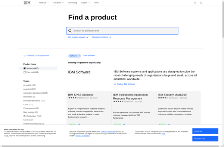Remove the Software filter tag
This screenshot has height=147, width=224.
click(x=79, y=56)
